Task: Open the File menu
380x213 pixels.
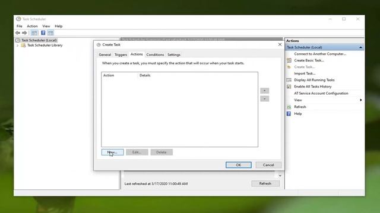Action: point(20,26)
